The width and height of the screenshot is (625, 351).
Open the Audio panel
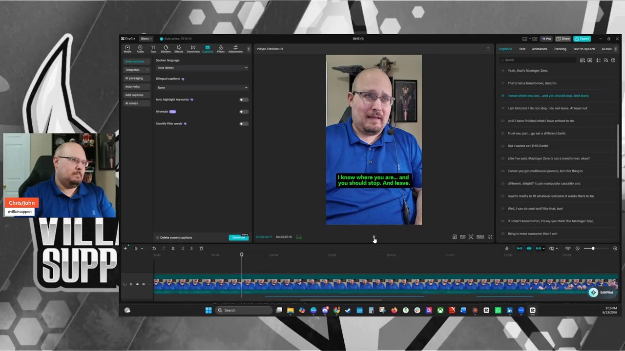coord(140,49)
